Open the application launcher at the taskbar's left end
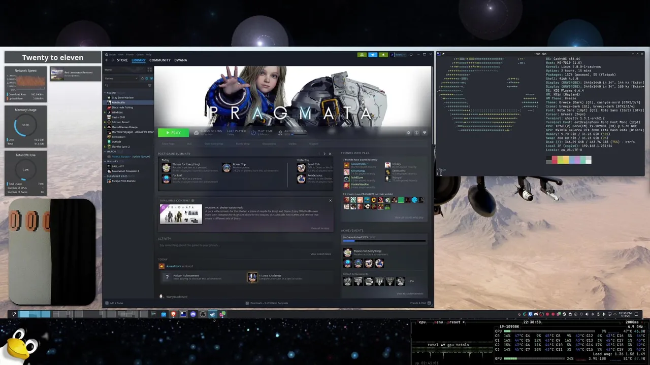 click(x=14, y=314)
